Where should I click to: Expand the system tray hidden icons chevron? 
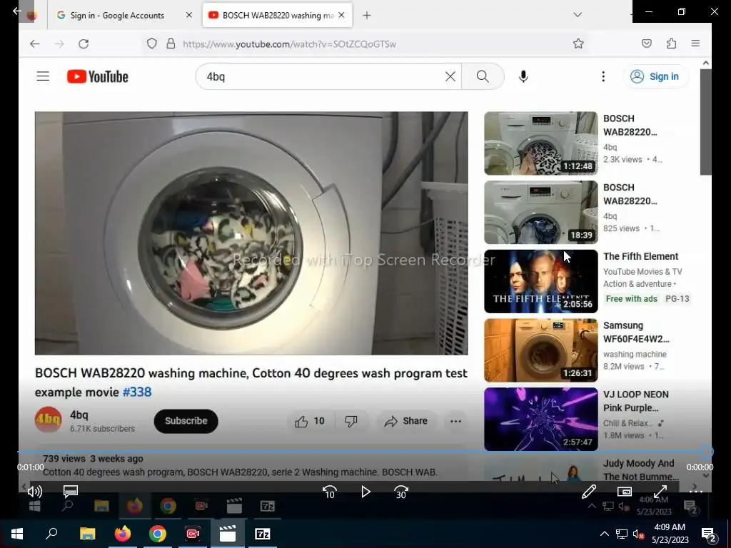point(604,534)
